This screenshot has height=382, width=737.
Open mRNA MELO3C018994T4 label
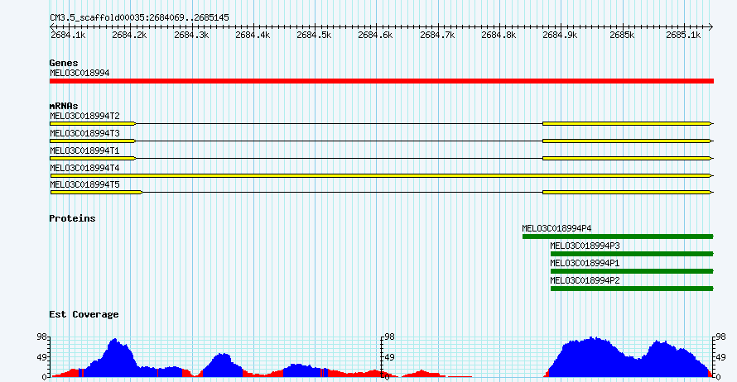(x=84, y=168)
